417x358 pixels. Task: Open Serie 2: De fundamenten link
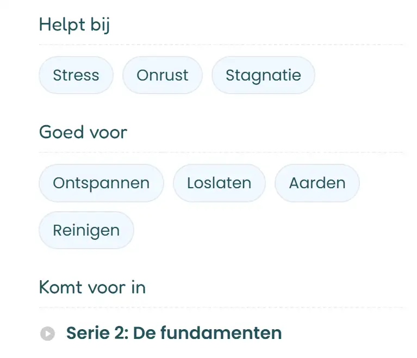point(174,333)
